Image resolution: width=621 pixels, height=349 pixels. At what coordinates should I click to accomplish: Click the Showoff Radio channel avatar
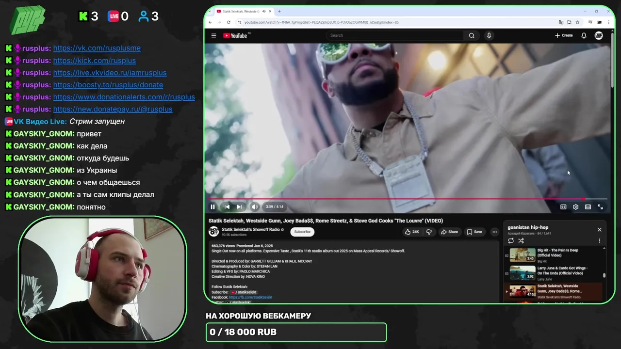coord(213,232)
